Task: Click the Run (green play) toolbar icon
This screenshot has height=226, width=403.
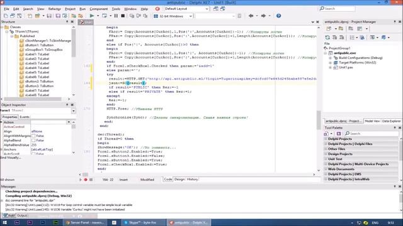Action: [x=92, y=16]
